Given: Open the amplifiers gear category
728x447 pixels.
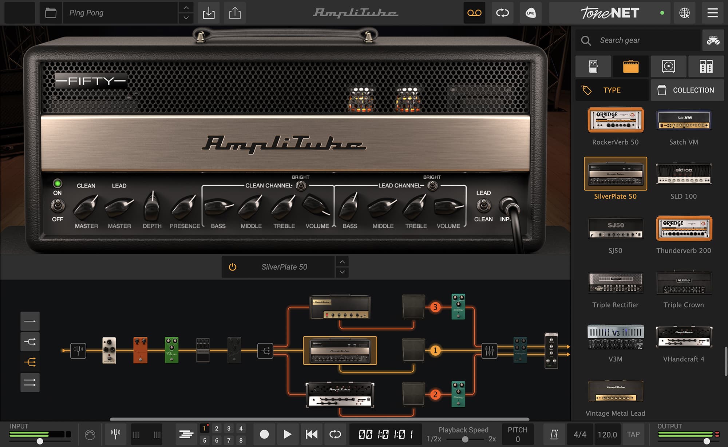Looking at the screenshot, I should tap(630, 66).
